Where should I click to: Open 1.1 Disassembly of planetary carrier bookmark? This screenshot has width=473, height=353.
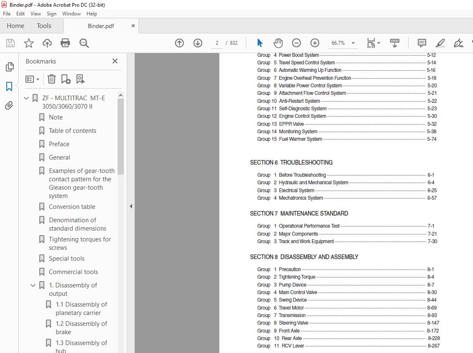click(81, 309)
